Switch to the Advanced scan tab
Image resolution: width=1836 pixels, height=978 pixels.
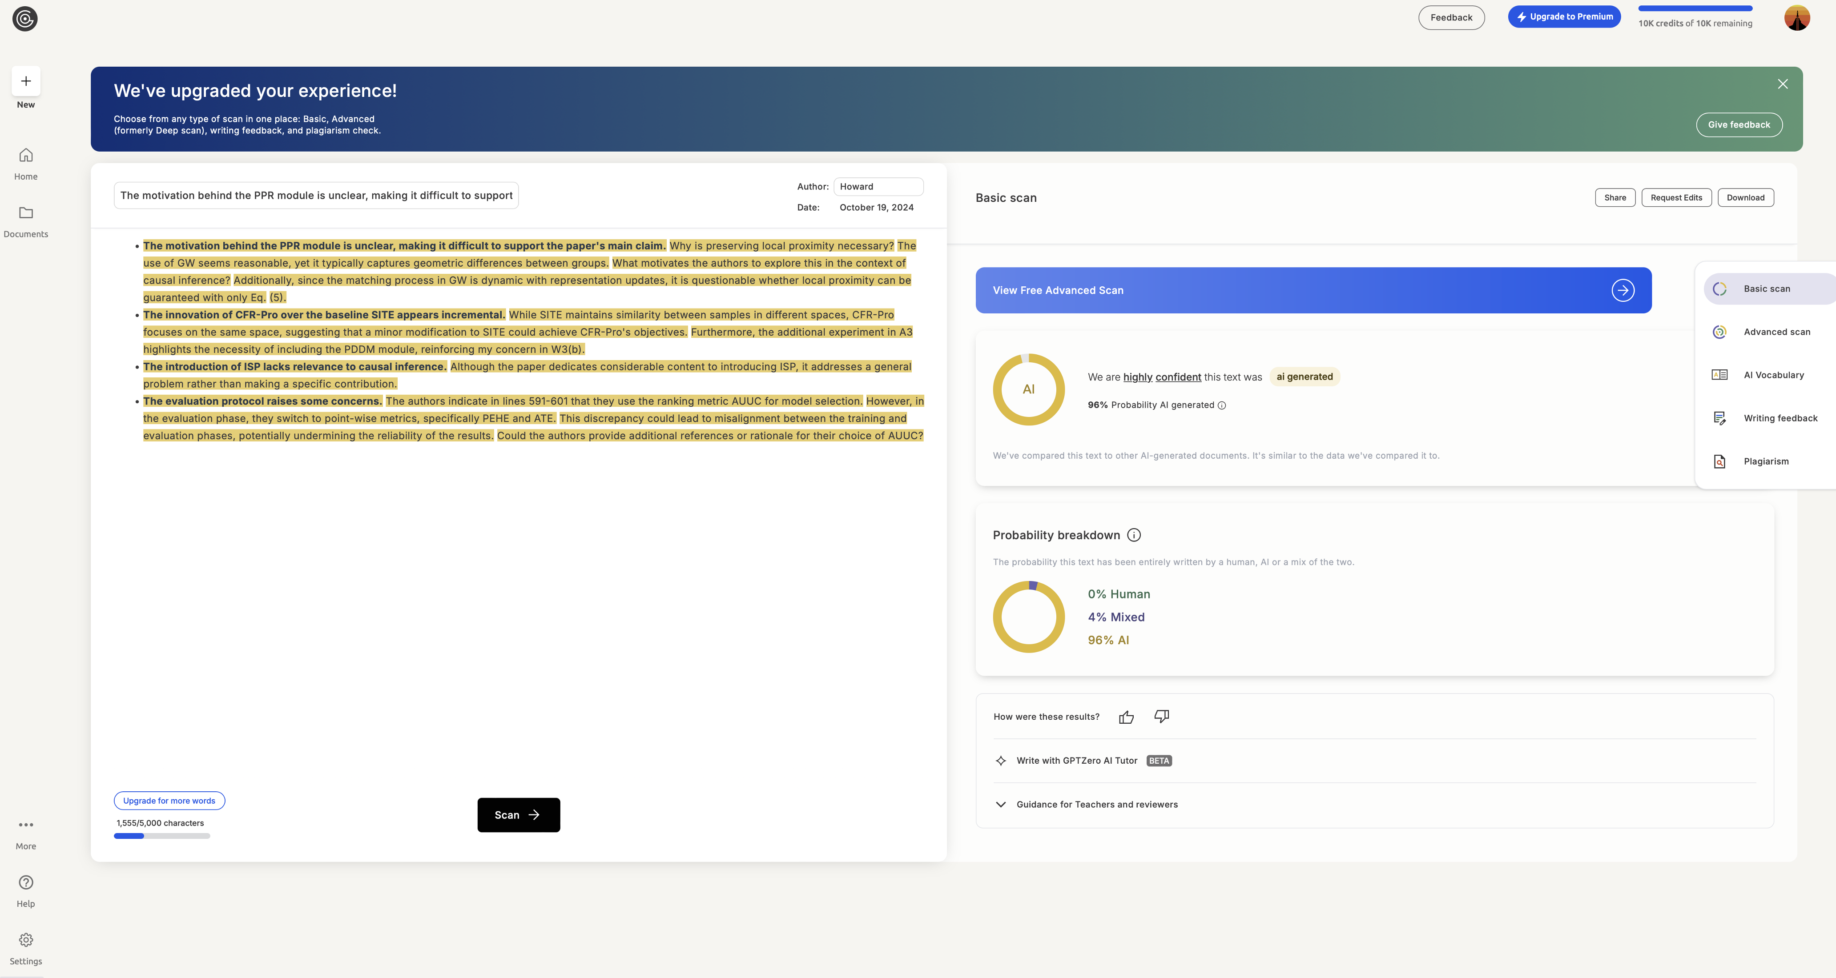click(1776, 332)
